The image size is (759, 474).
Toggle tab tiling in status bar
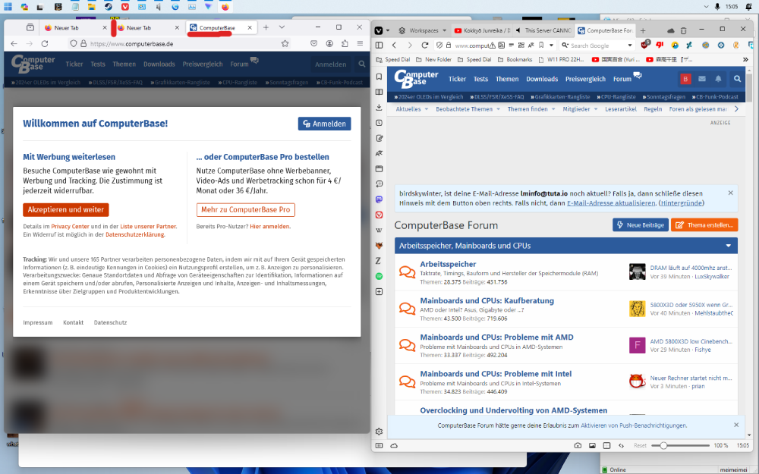[606, 445]
